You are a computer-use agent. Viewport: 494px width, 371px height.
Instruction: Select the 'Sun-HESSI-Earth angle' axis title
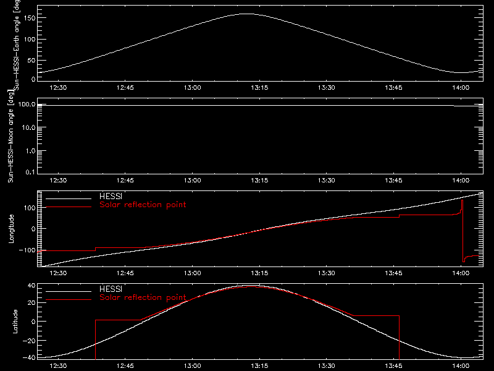pos(17,45)
